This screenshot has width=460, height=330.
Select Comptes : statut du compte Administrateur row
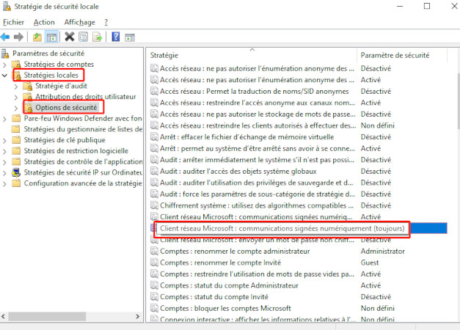coord(229,285)
